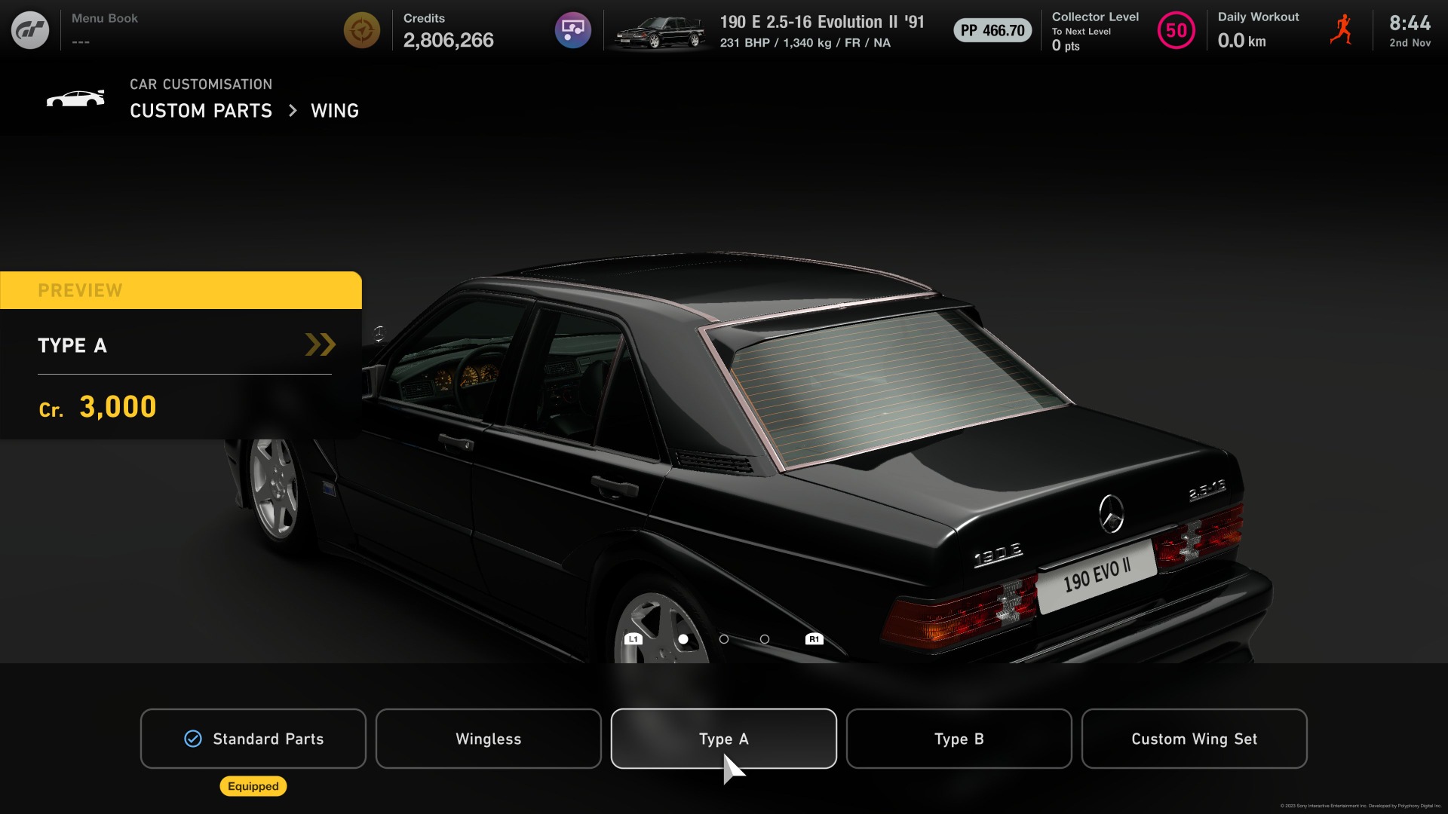Viewport: 1448px width, 814px height.
Task: Click the Daily Workout 0.0 km value
Action: pyautogui.click(x=1241, y=41)
